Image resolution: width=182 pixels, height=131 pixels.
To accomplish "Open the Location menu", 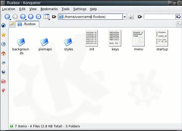I will pyautogui.click(x=8, y=9).
